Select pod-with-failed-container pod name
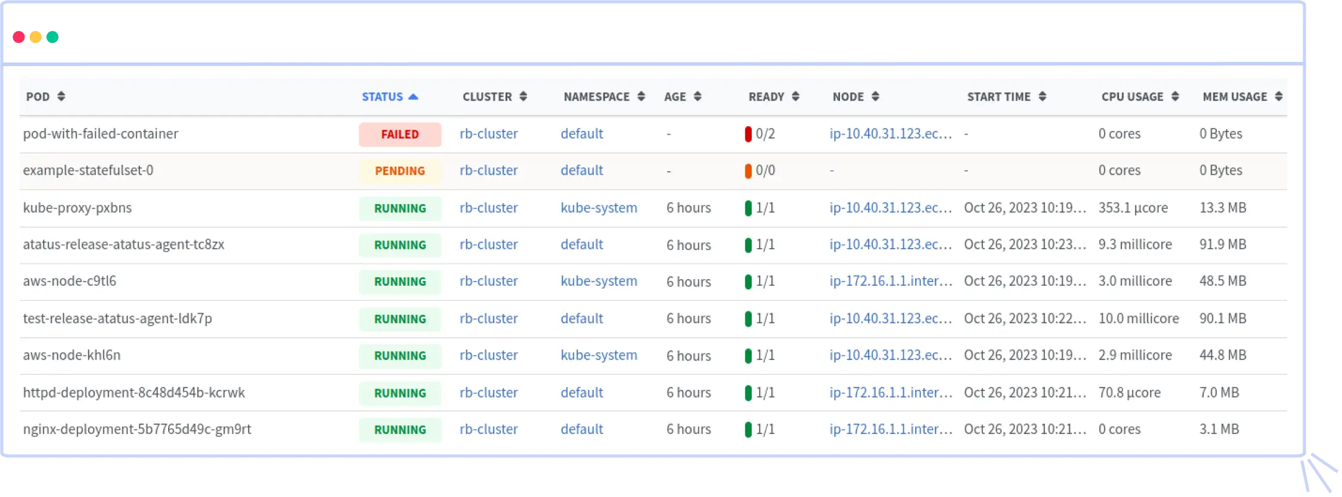Image resolution: width=1342 pixels, height=497 pixels. 101,134
